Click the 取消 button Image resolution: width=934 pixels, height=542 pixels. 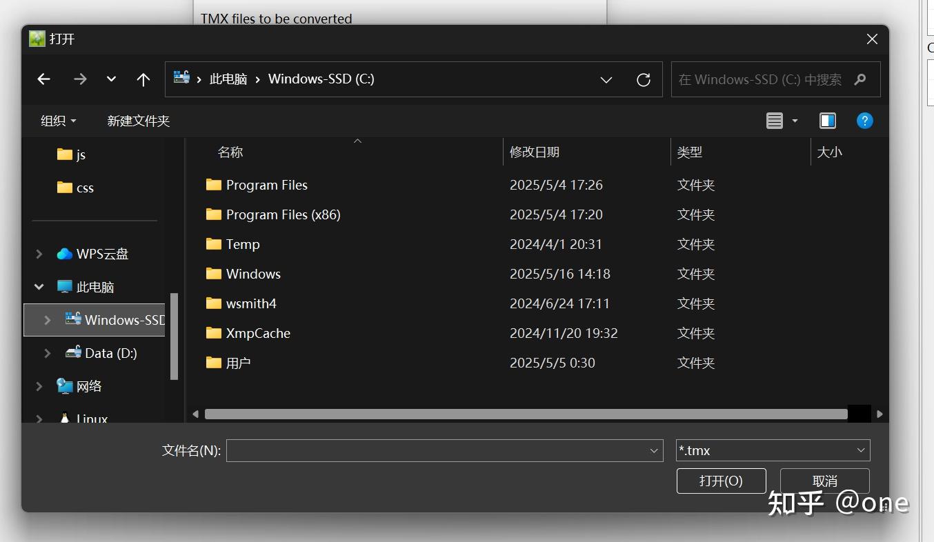tap(824, 481)
